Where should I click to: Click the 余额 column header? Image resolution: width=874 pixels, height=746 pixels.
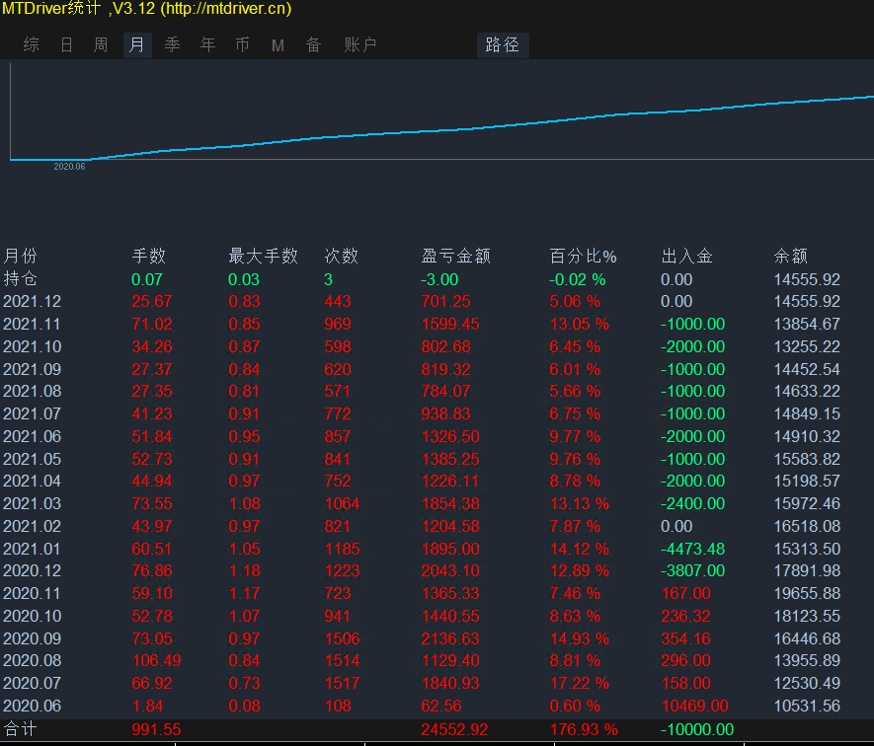pyautogui.click(x=790, y=256)
